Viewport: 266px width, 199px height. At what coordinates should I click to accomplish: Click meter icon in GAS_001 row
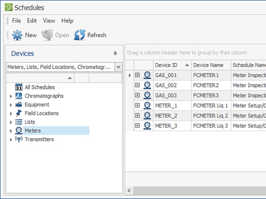pos(147,75)
